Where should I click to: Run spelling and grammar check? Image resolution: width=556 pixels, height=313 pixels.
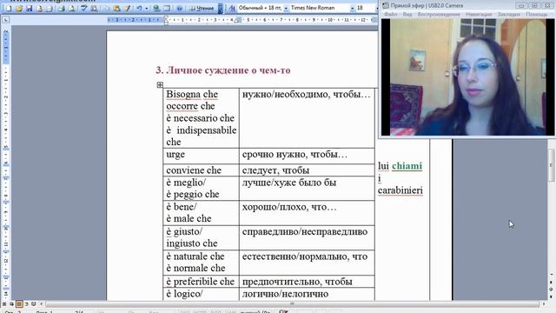83,8
